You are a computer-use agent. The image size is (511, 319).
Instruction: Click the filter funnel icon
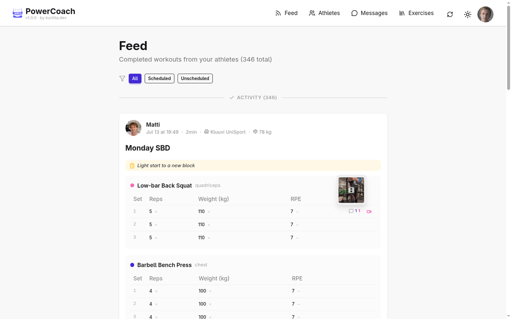(x=122, y=78)
